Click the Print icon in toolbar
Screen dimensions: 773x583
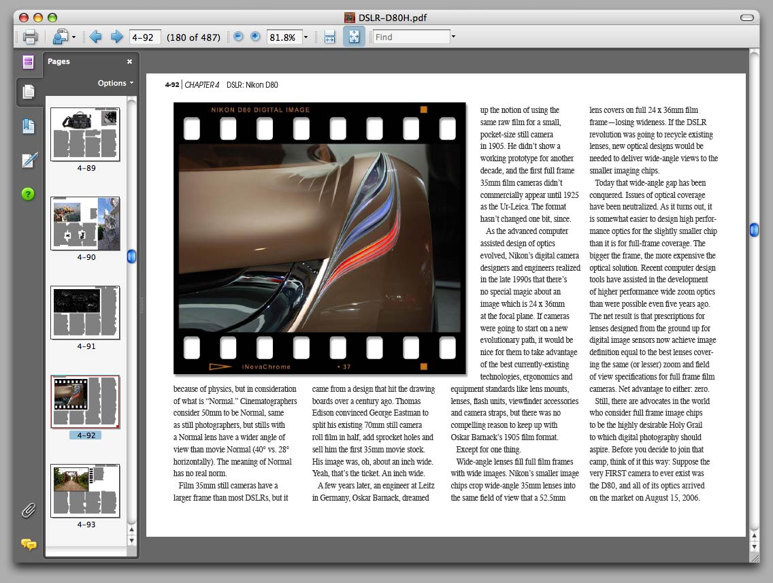coord(30,37)
